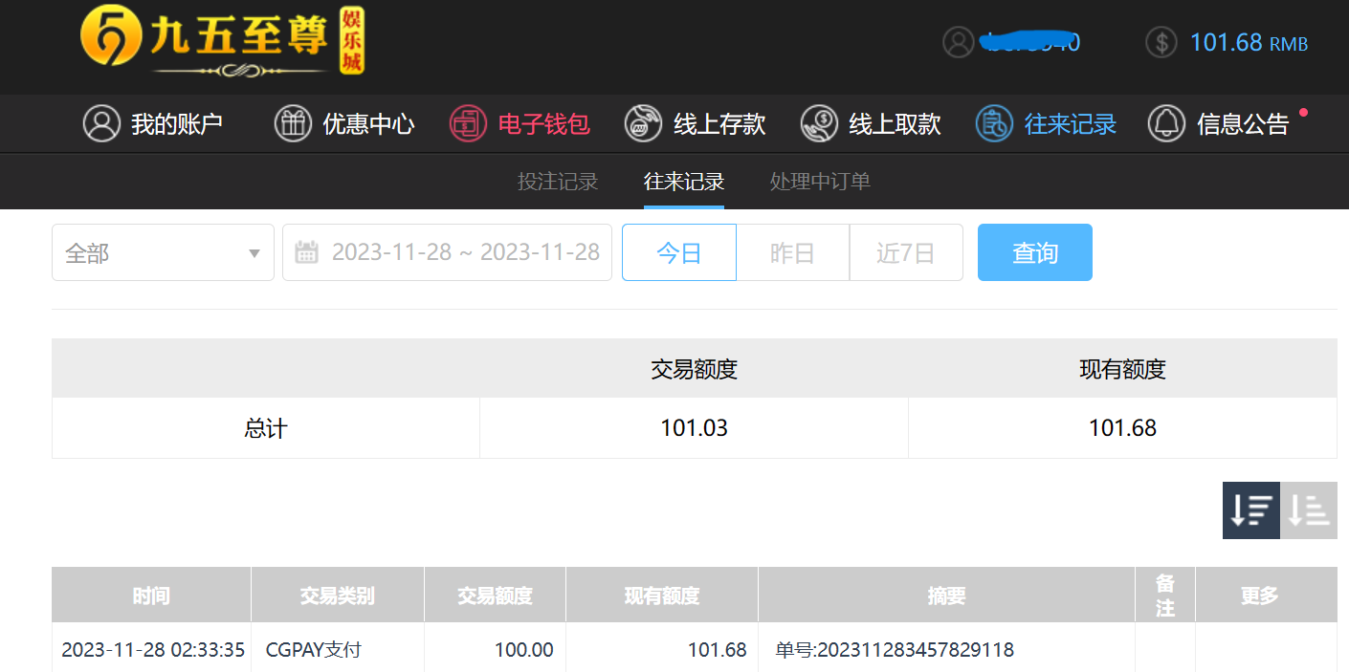This screenshot has height=672, width=1349.
Task: Click the 线上存款 deposit icon
Action: [x=643, y=123]
